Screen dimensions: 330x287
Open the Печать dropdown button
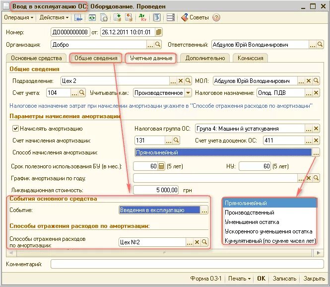[x=239, y=279]
